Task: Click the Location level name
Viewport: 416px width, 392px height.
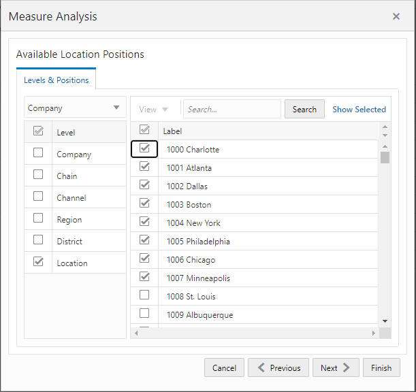Action: click(x=72, y=263)
